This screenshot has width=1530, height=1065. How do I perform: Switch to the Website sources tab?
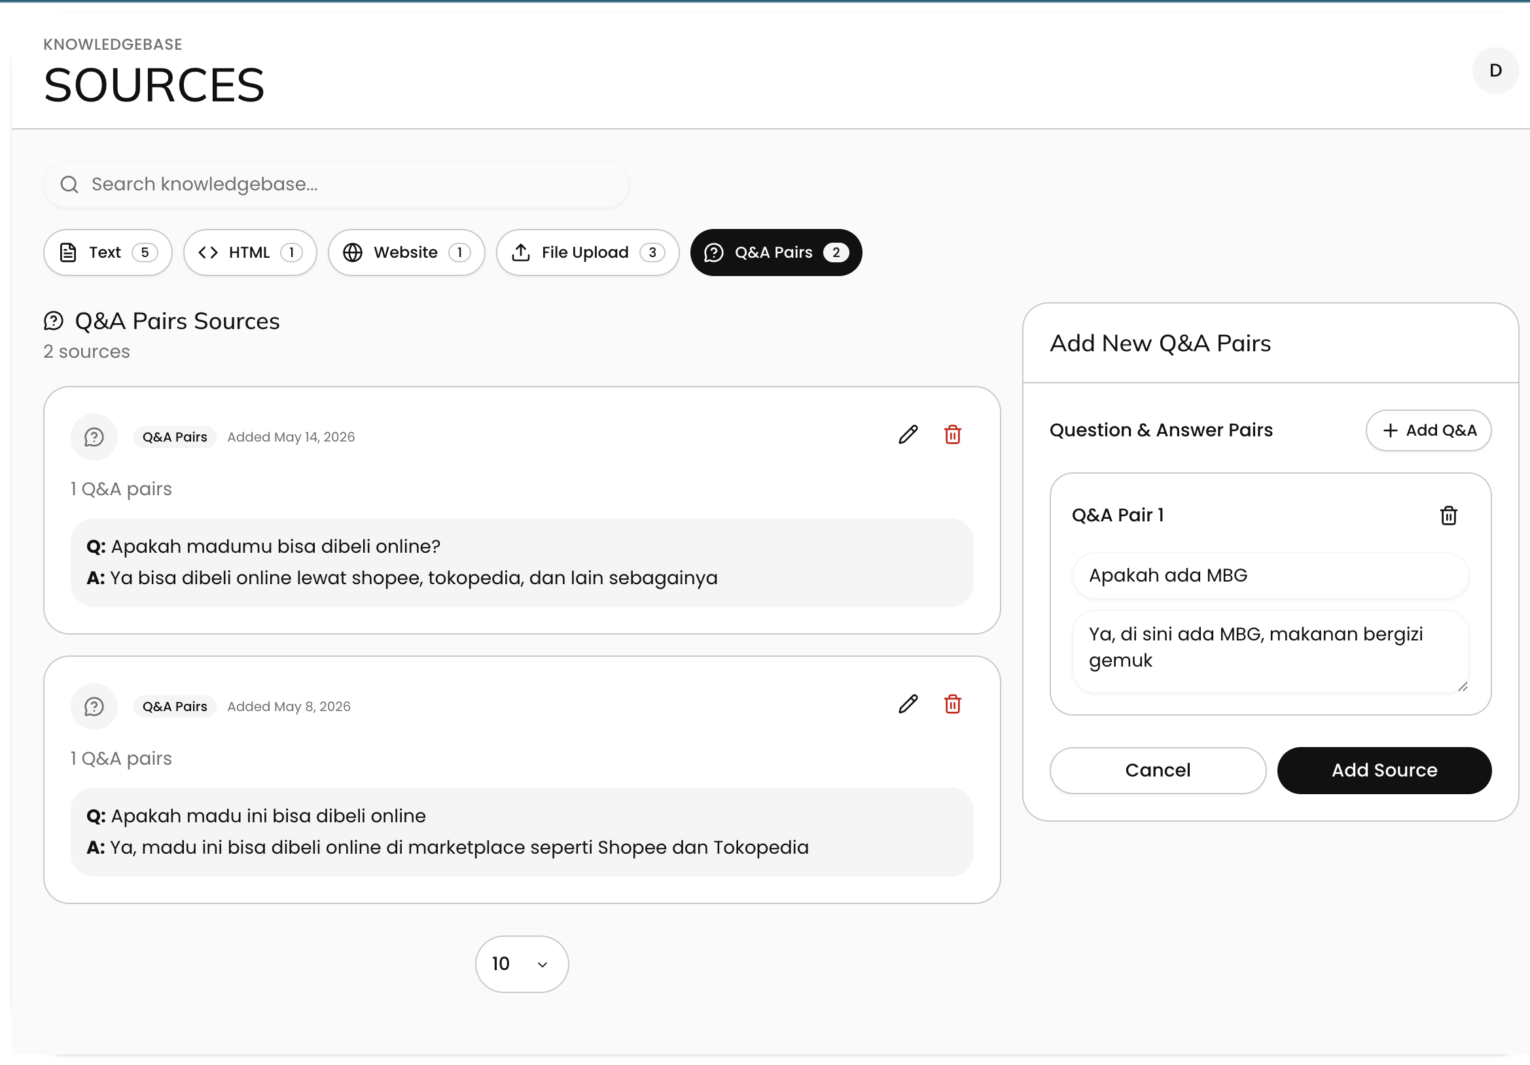click(406, 253)
